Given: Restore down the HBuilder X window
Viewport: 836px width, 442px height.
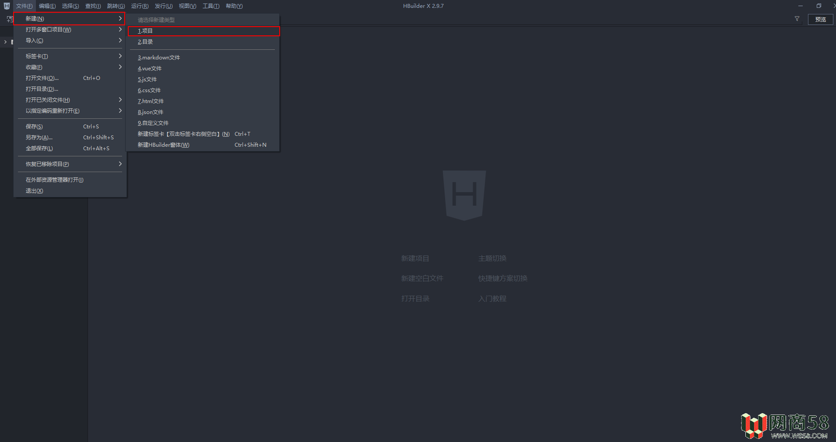Looking at the screenshot, I should 818,6.
